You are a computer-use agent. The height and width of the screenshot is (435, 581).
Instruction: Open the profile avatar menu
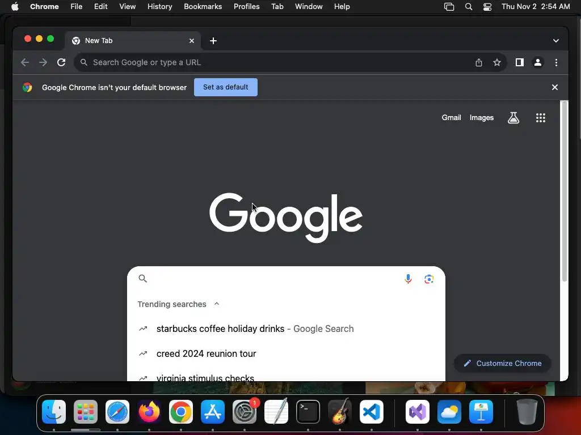pyautogui.click(x=538, y=62)
